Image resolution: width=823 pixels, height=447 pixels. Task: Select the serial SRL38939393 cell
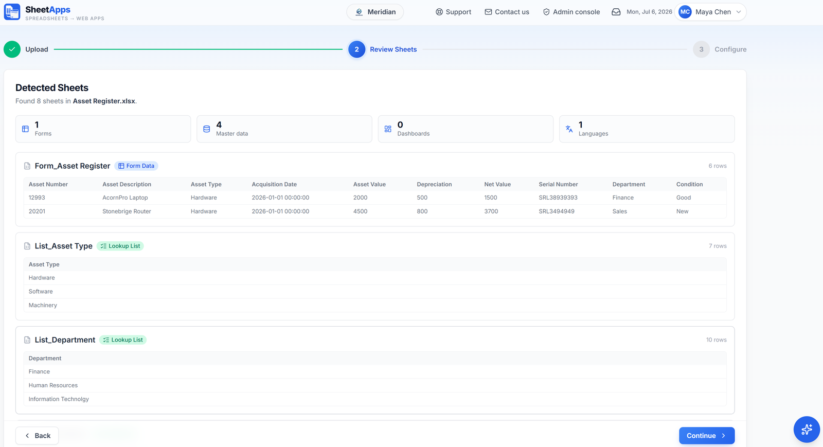coord(558,198)
